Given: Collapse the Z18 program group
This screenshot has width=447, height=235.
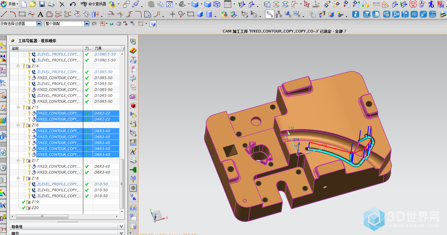Looking at the screenshot, I should click(18, 178).
